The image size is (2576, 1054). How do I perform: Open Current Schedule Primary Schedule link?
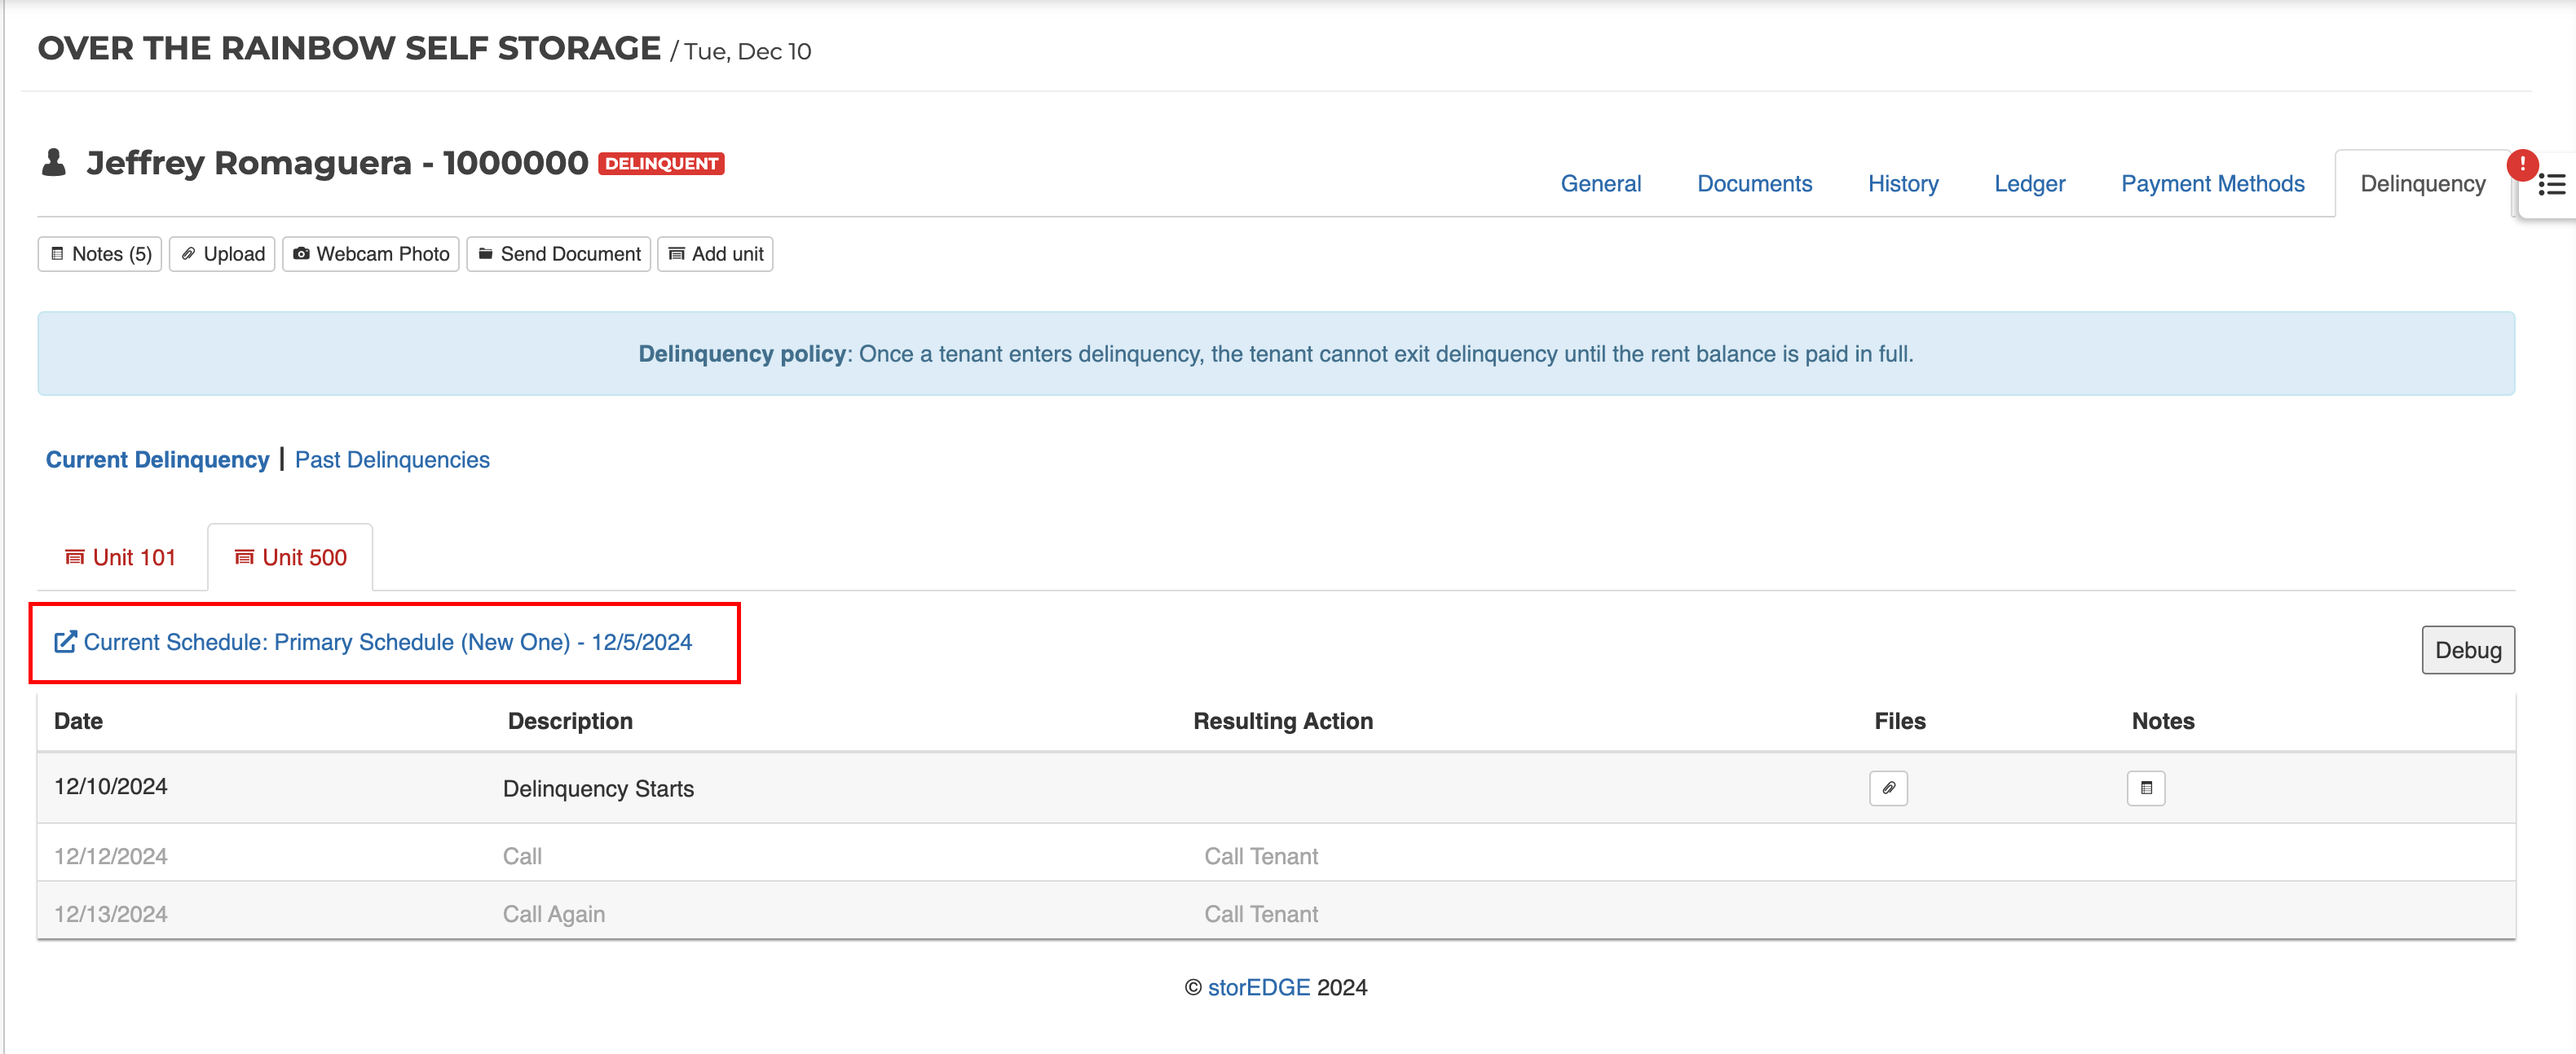tap(387, 643)
